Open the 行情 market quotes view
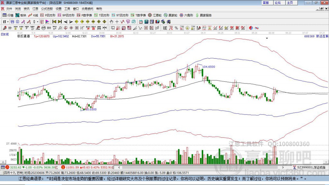The image size is (329, 185). (8, 15)
